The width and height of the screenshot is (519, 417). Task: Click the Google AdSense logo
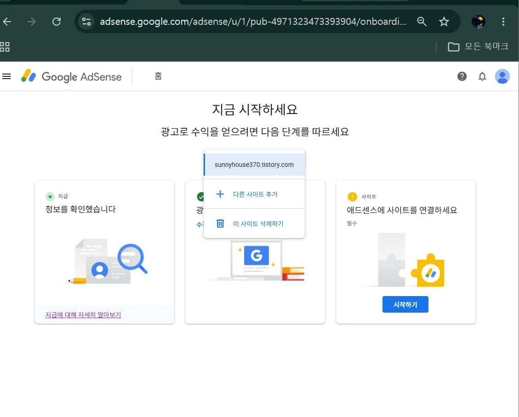coord(71,76)
